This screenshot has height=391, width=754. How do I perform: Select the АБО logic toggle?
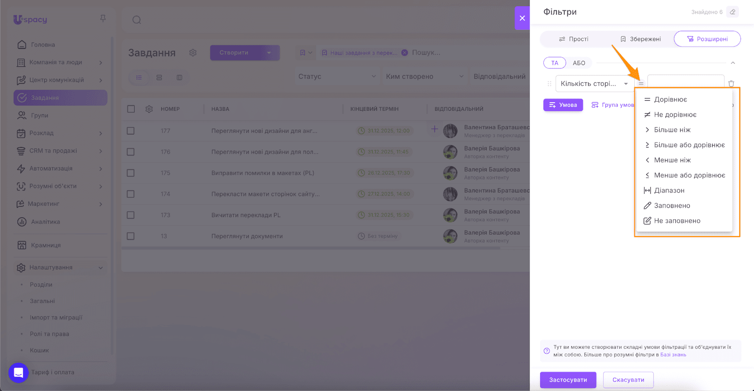click(x=579, y=63)
